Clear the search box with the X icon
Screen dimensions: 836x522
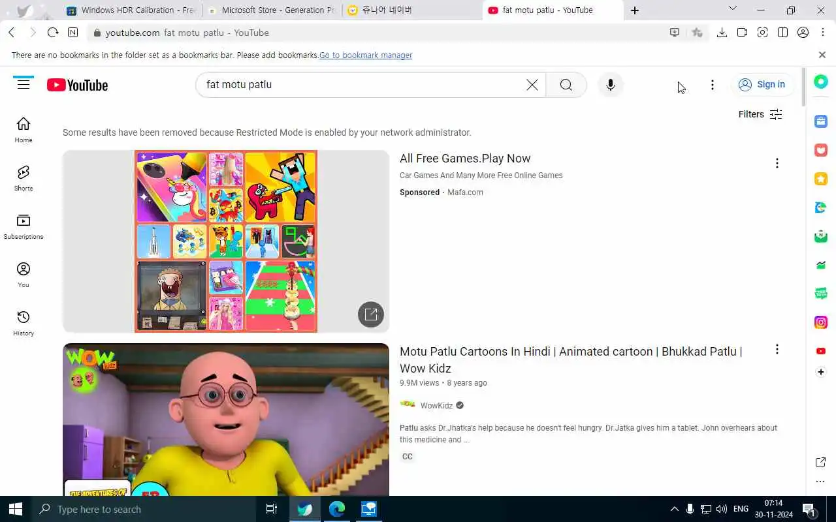pos(532,85)
